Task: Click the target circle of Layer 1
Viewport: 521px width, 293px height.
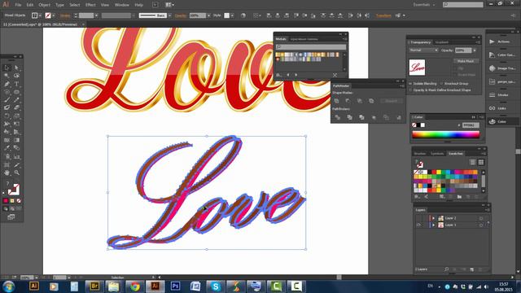Action: [x=481, y=225]
